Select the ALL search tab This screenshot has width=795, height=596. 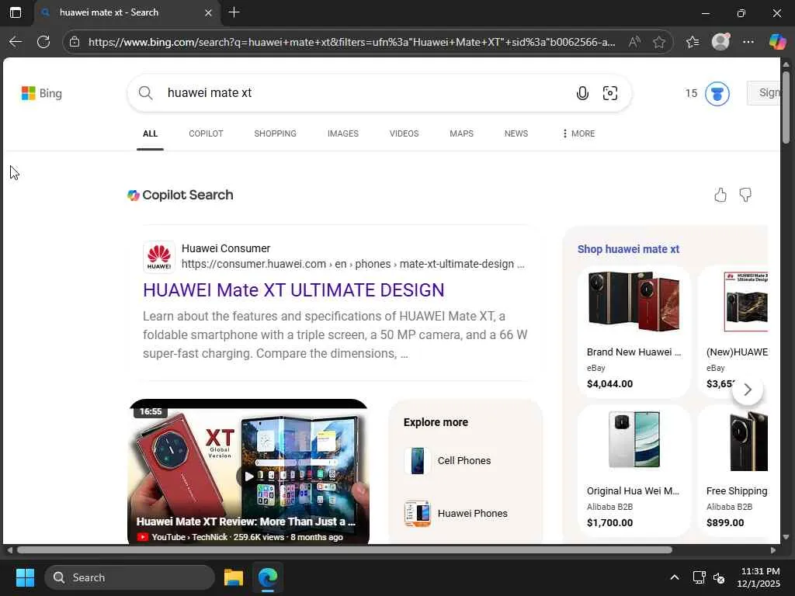coord(150,133)
